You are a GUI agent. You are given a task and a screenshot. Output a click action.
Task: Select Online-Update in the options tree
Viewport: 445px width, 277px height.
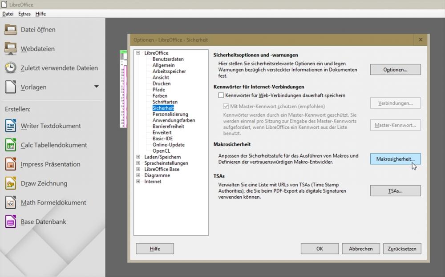click(x=169, y=145)
